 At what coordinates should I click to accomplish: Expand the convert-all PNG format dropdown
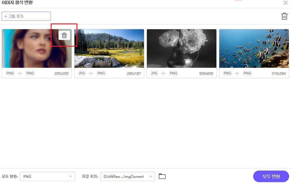tap(48, 176)
